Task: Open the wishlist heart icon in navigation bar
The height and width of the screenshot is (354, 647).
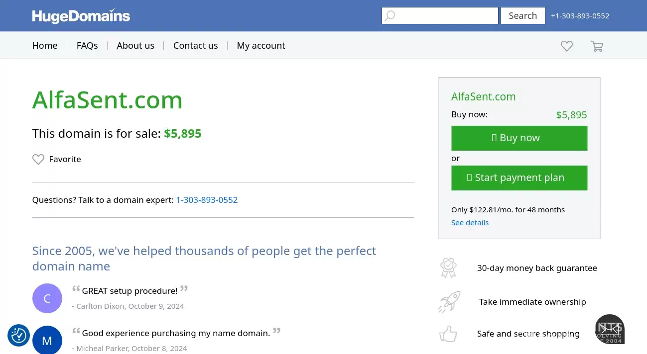Action: [x=567, y=46]
